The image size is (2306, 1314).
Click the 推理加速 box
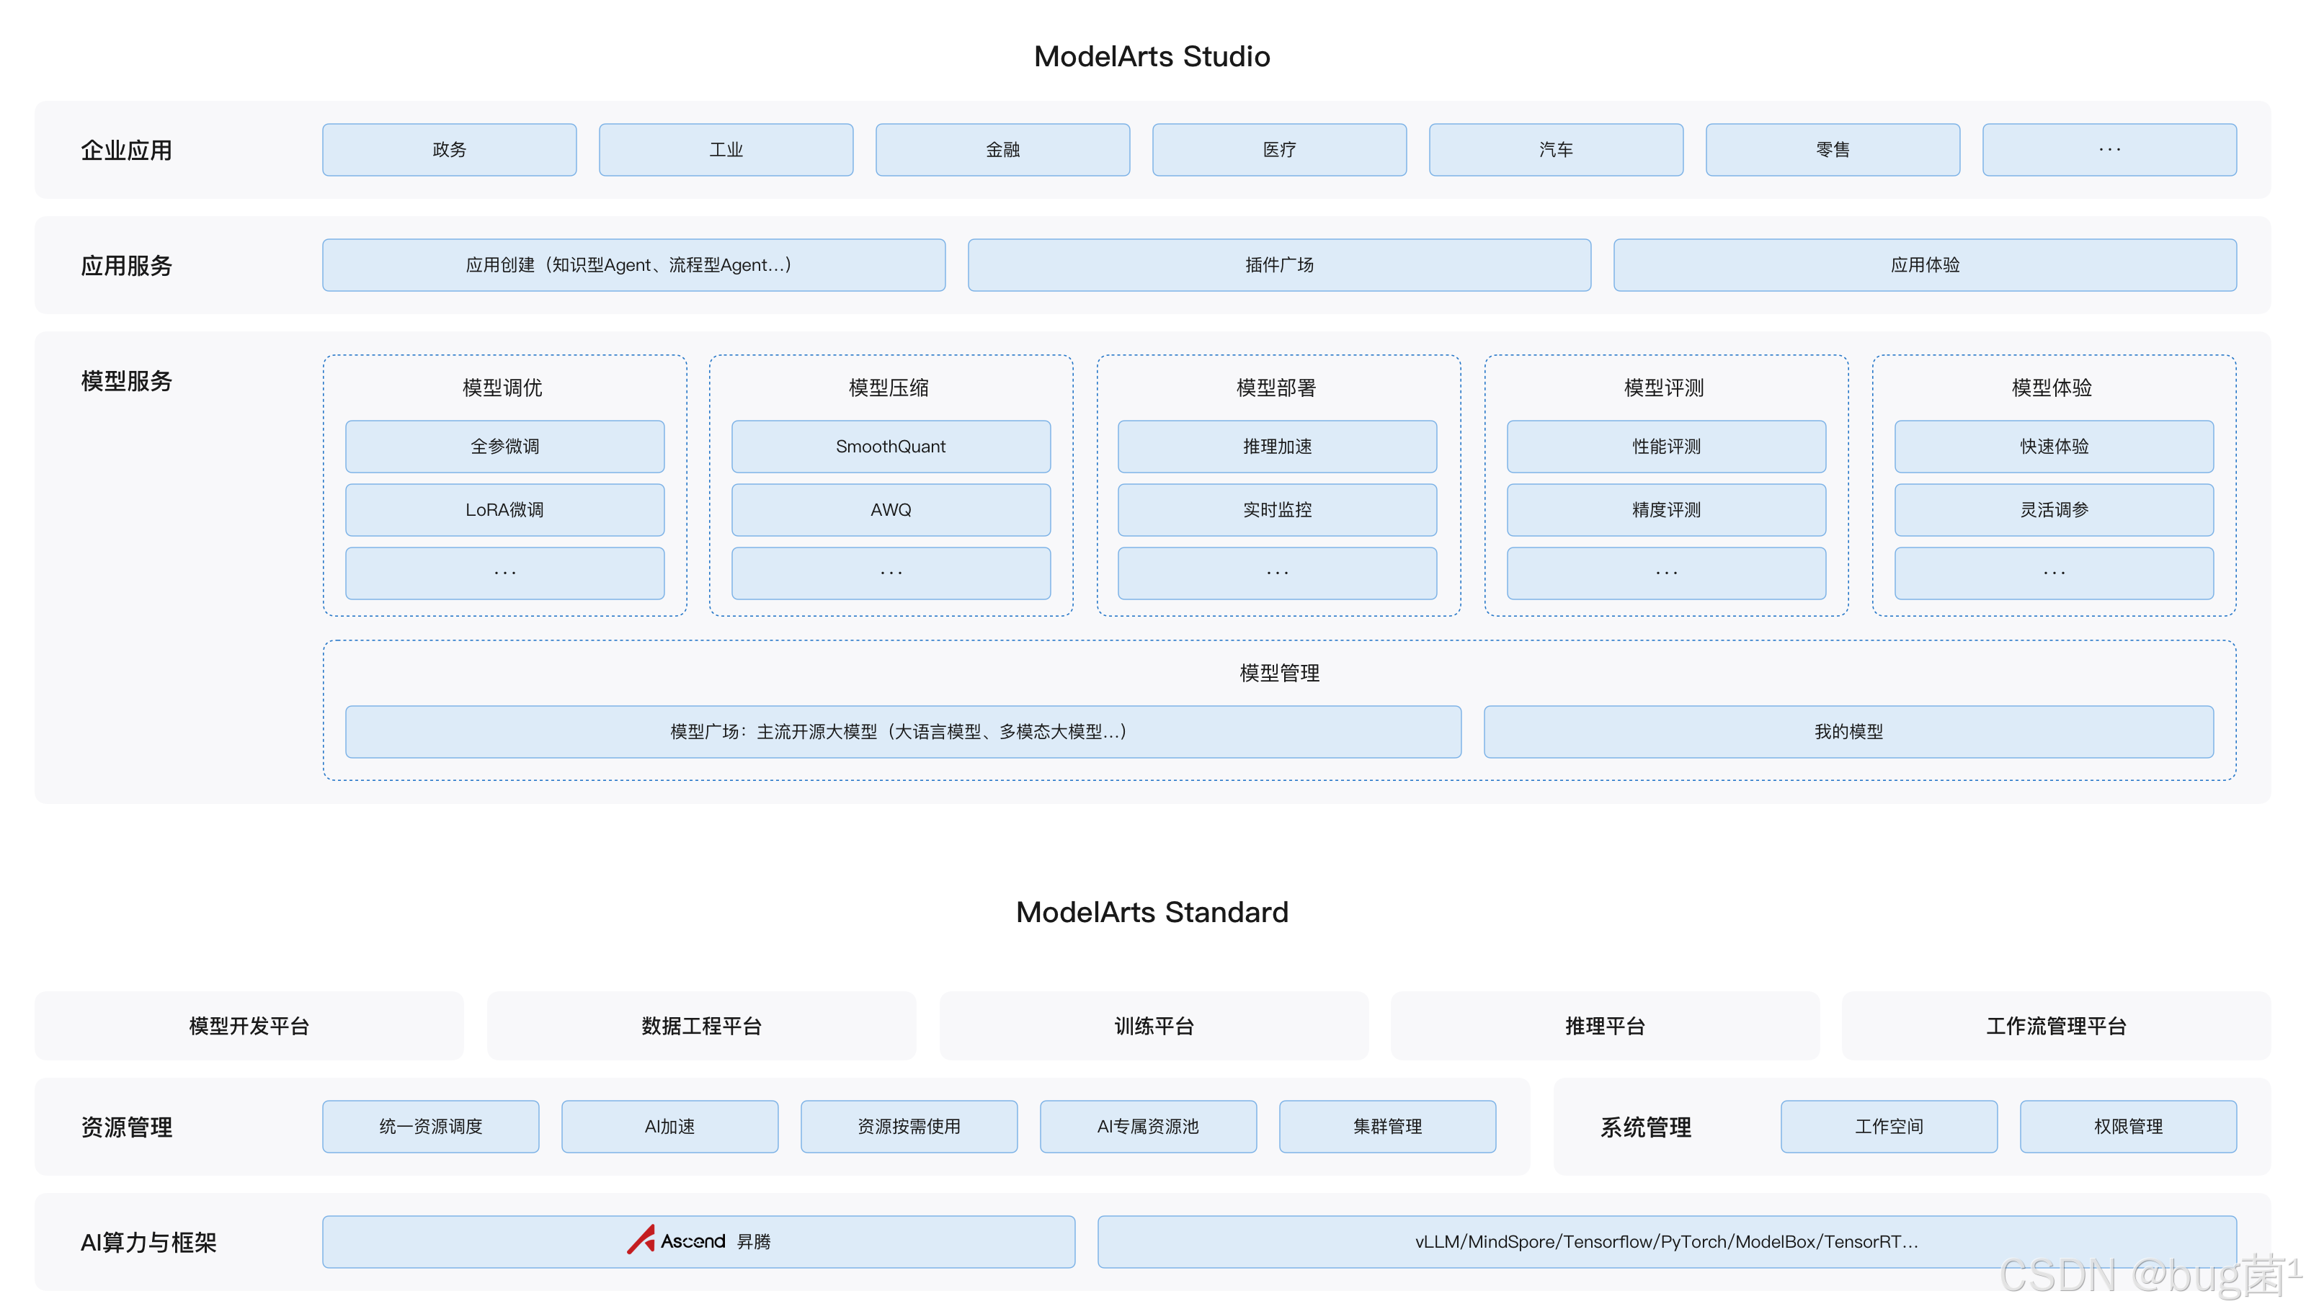point(1277,446)
